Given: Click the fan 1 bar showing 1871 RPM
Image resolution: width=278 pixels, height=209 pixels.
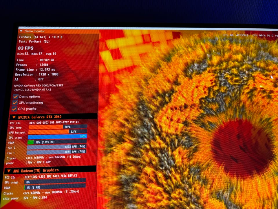Looking at the screenshot, I should click(x=56, y=152).
